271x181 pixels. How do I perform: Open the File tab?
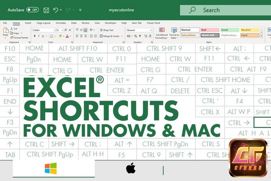[x=5, y=23]
